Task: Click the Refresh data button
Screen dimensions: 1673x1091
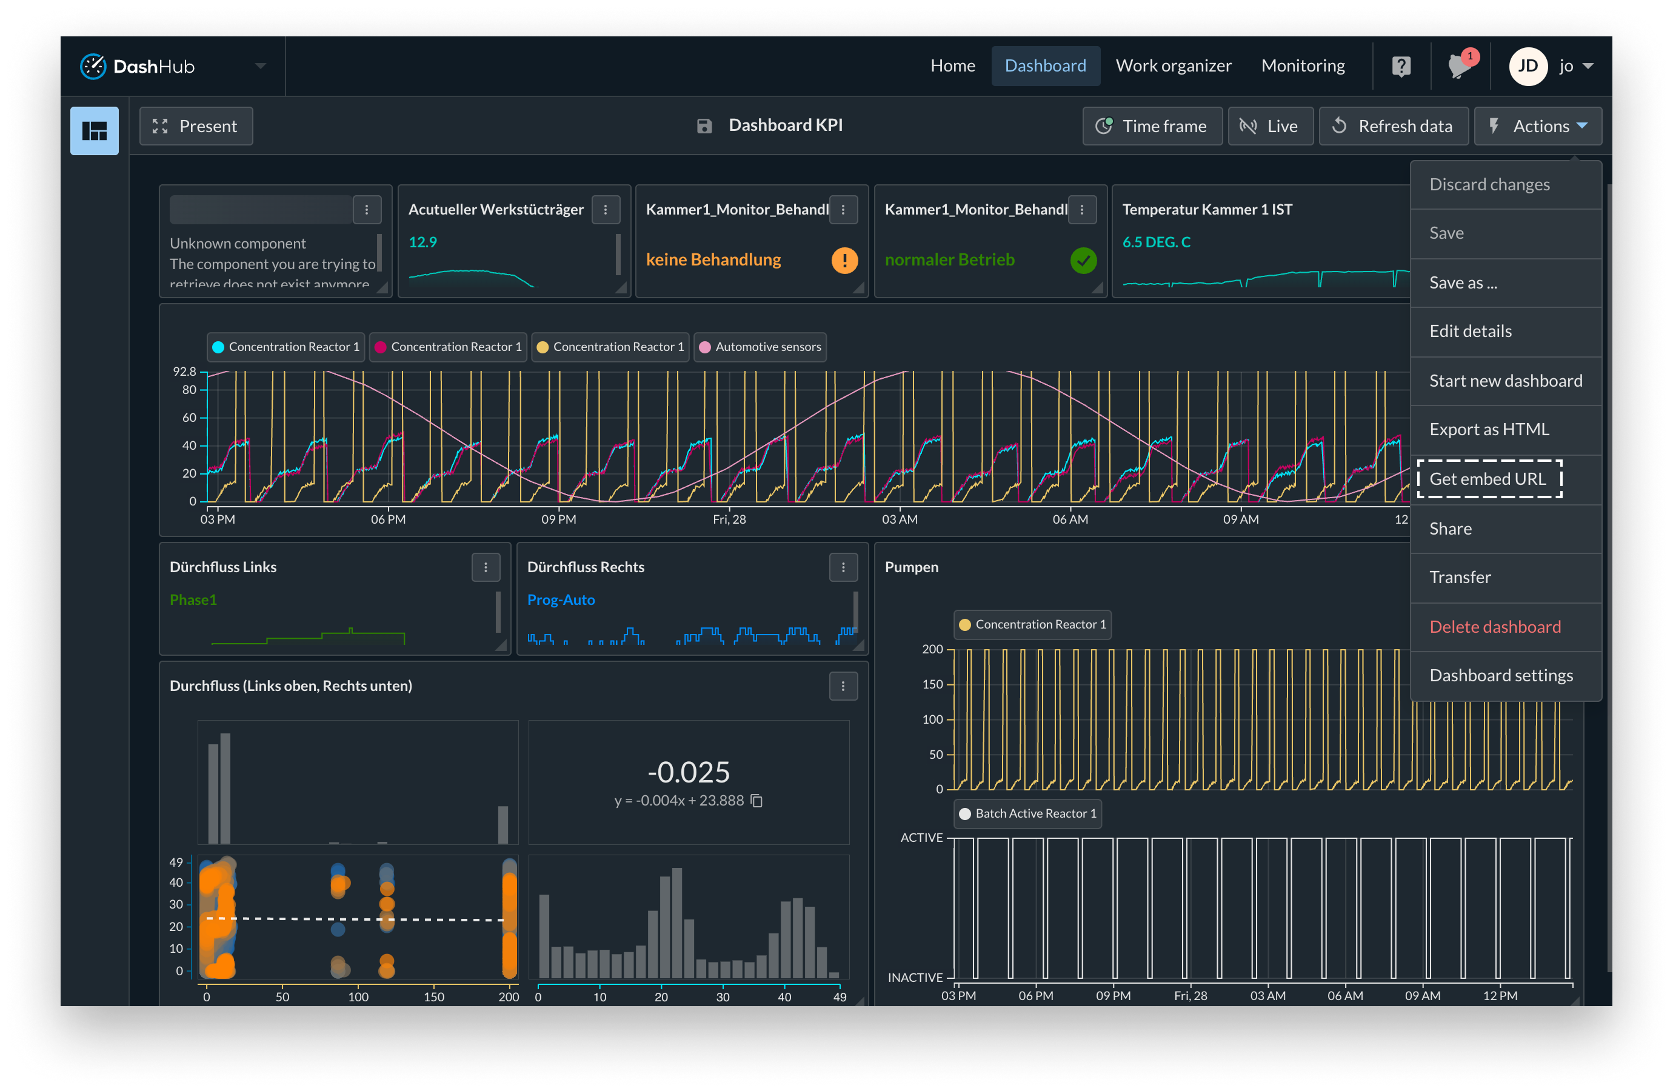Action: [x=1393, y=127]
